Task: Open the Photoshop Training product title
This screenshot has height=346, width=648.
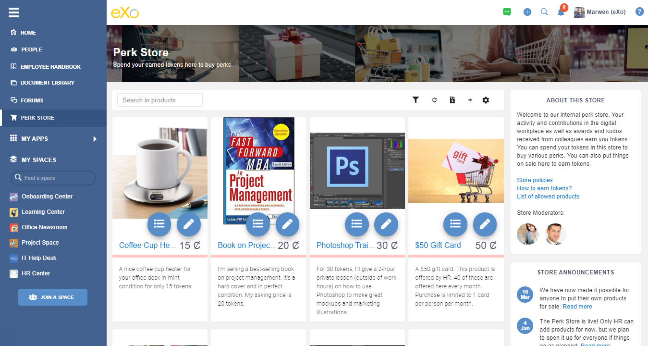Action: 346,245
